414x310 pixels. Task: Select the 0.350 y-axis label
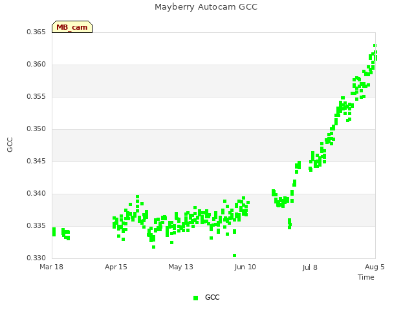click(36, 129)
